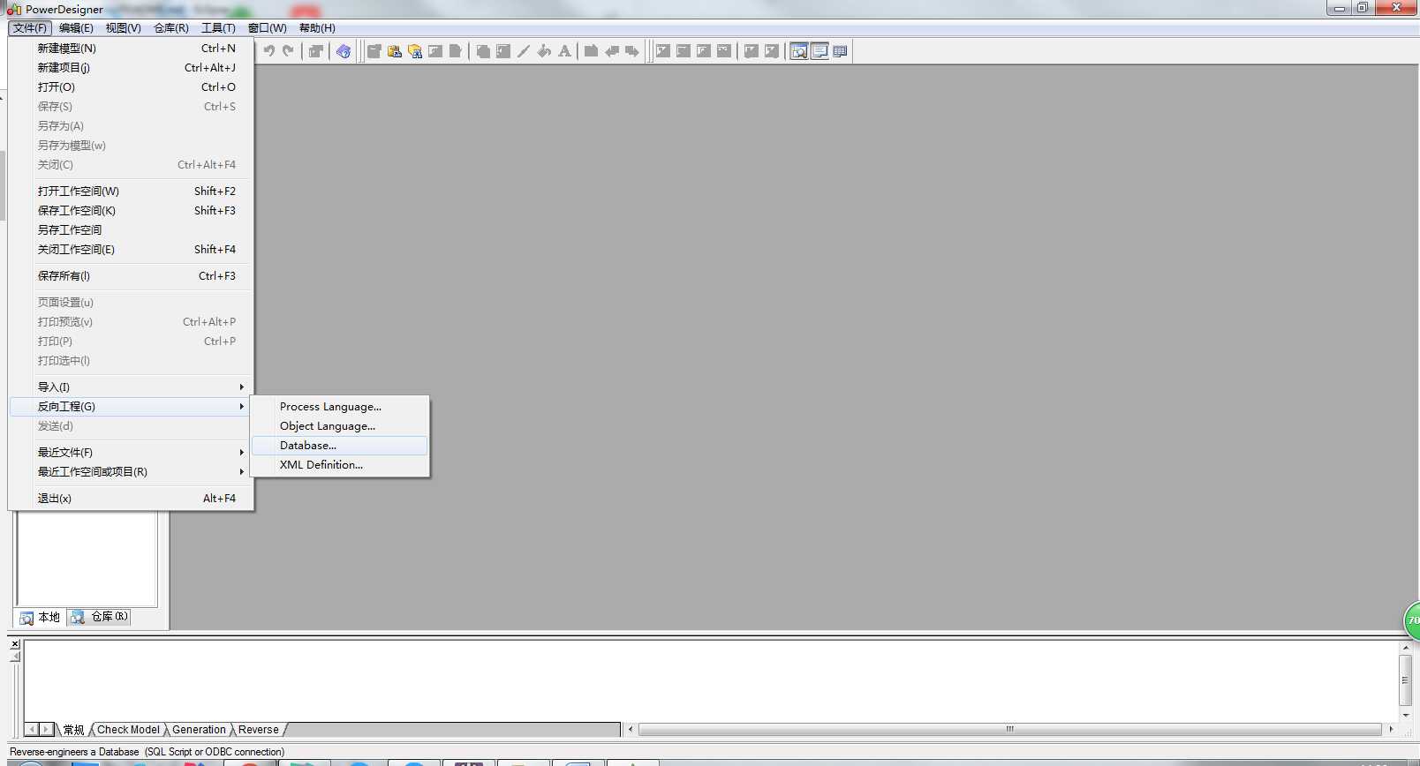1420x766 pixels.
Task: Open the 仓库(R) menu in menu bar
Action: point(171,28)
